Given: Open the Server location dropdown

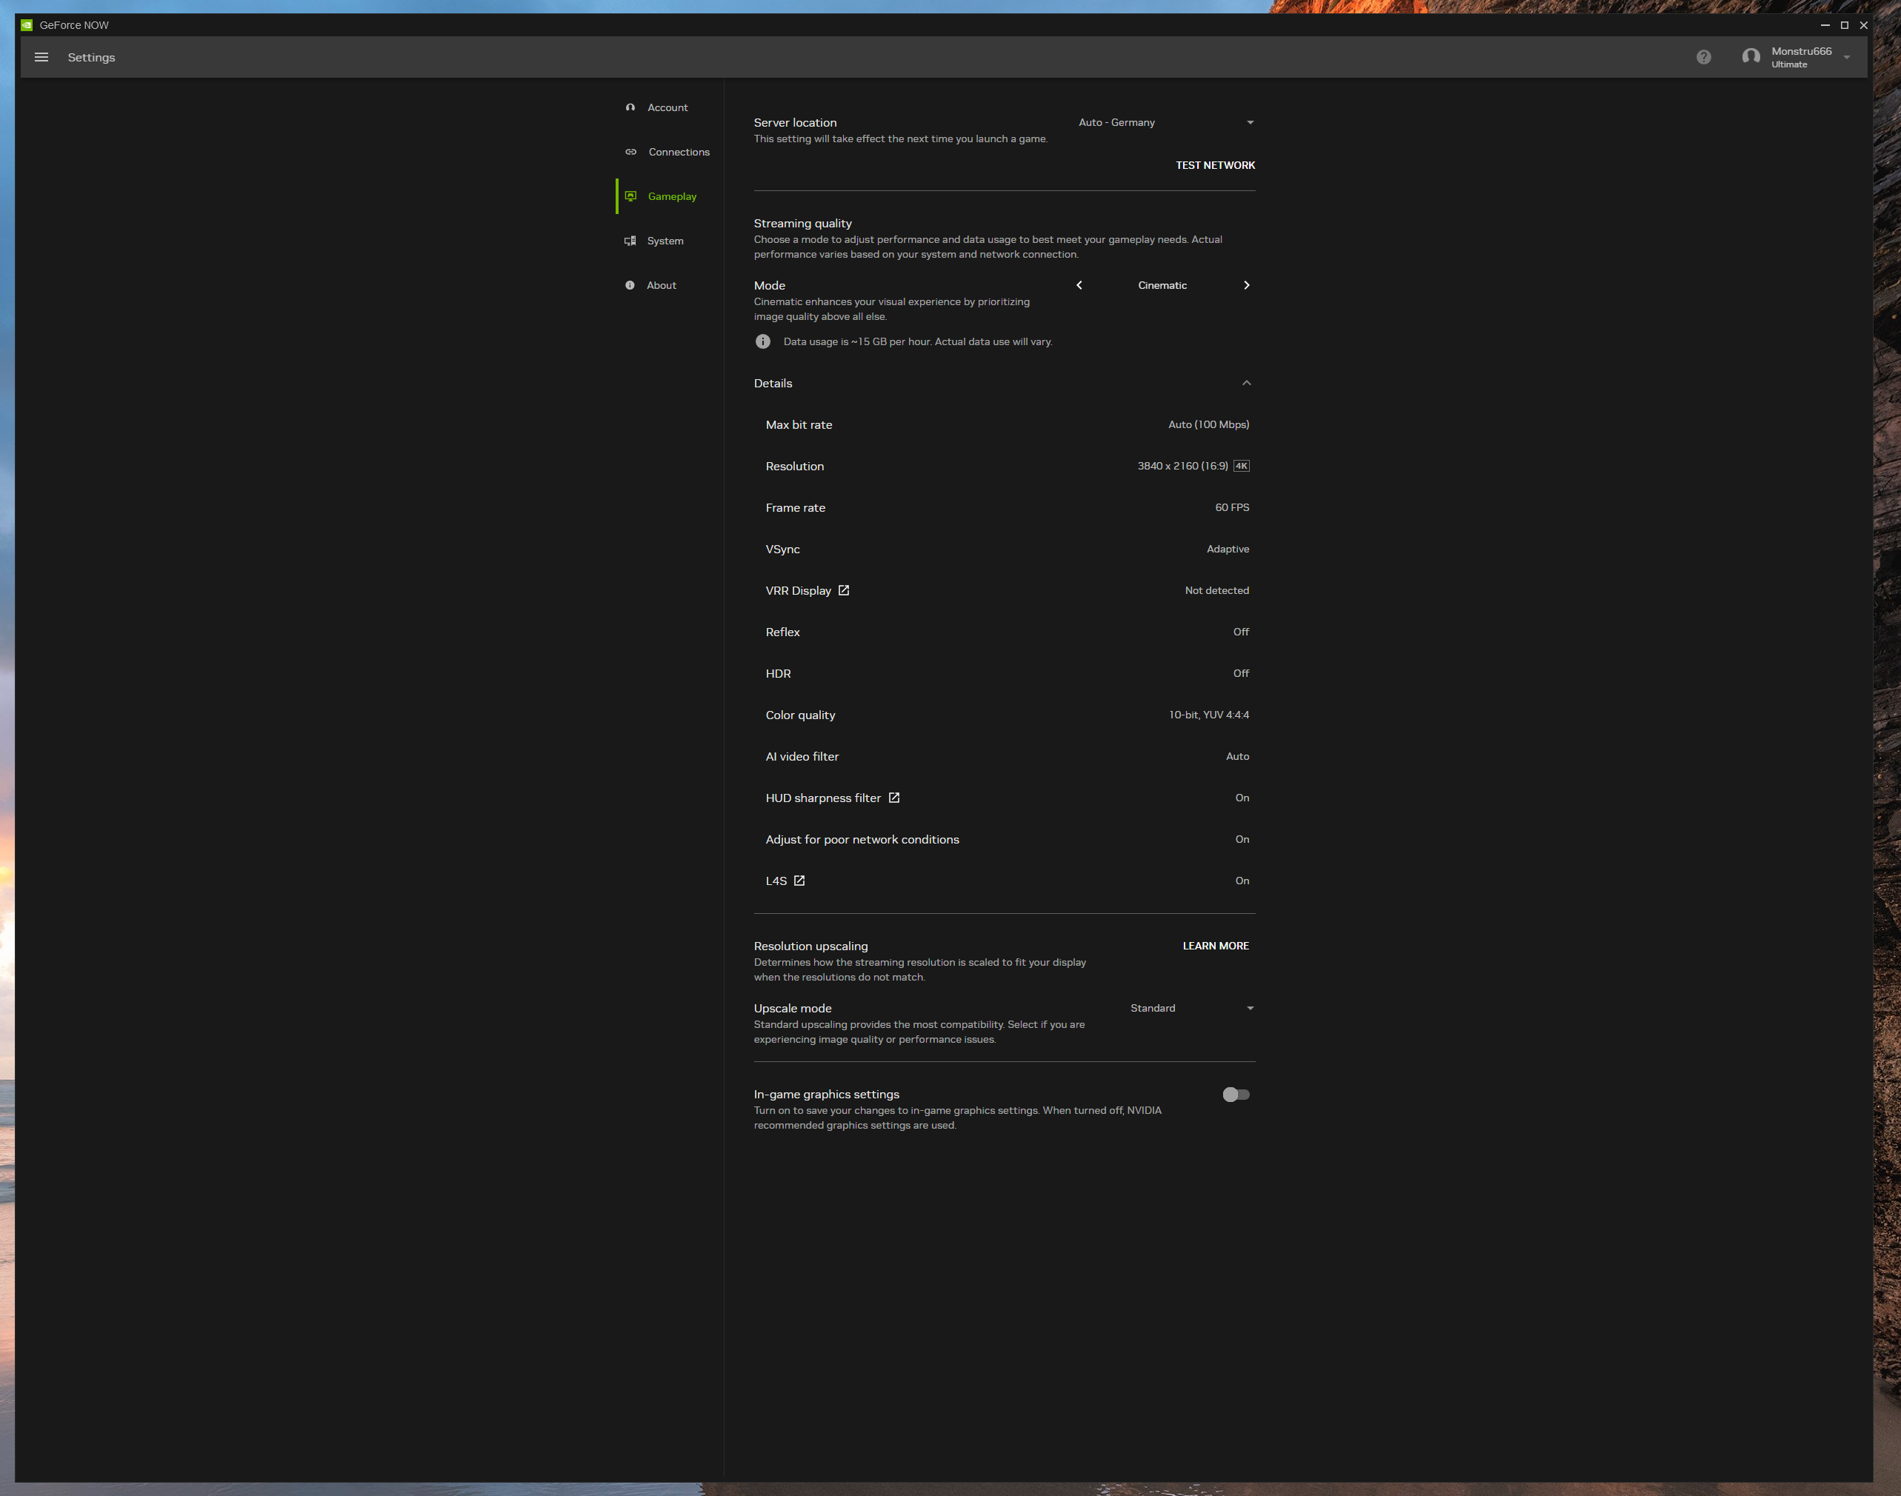Looking at the screenshot, I should pos(1165,123).
